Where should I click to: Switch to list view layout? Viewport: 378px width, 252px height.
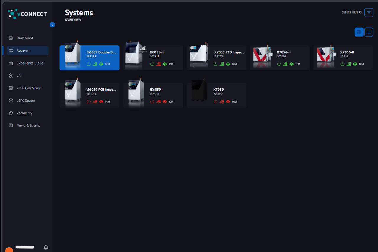tap(369, 32)
